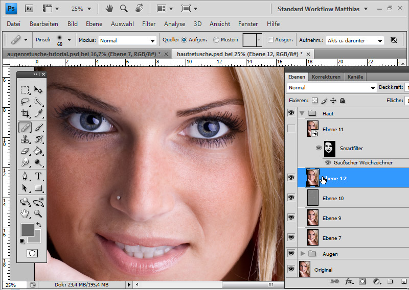This screenshot has height=290, width=409.
Task: Select the Muster source radio button
Action: coord(216,40)
